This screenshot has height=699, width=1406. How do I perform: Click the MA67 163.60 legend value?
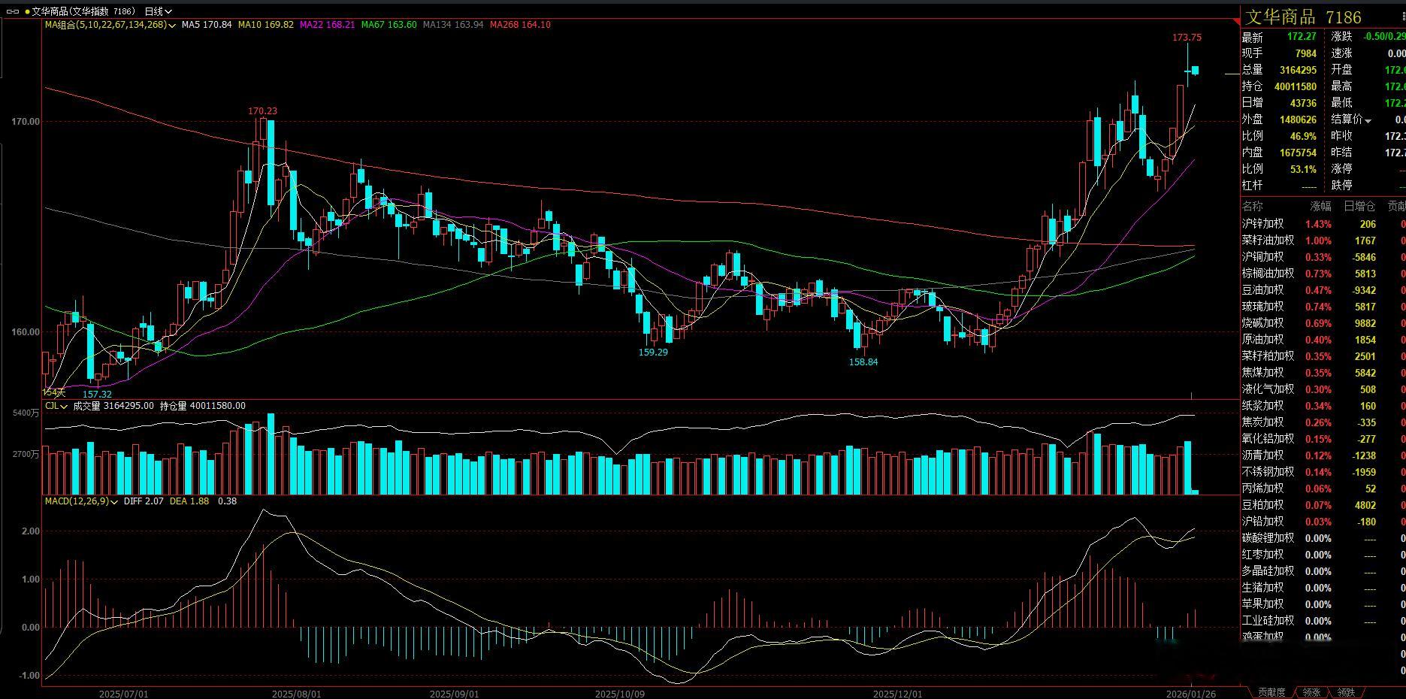click(389, 25)
